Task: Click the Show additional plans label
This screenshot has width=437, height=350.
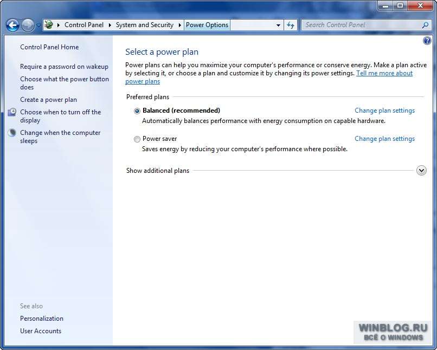Action: [158, 171]
